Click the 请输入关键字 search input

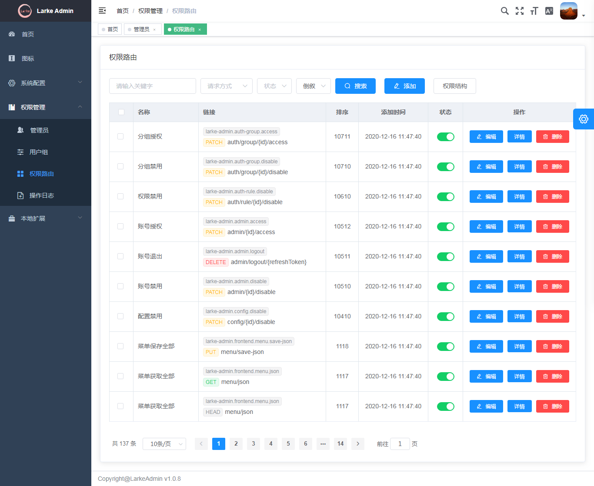click(x=153, y=86)
